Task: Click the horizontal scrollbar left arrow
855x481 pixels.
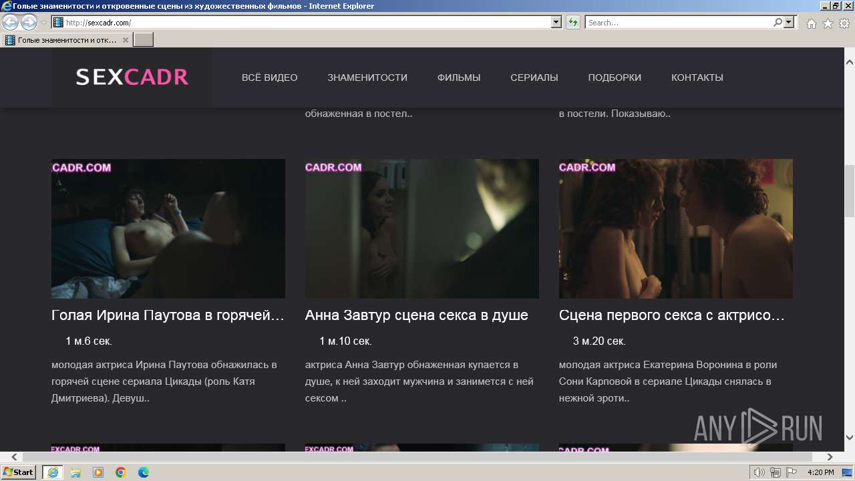Action: (15, 457)
